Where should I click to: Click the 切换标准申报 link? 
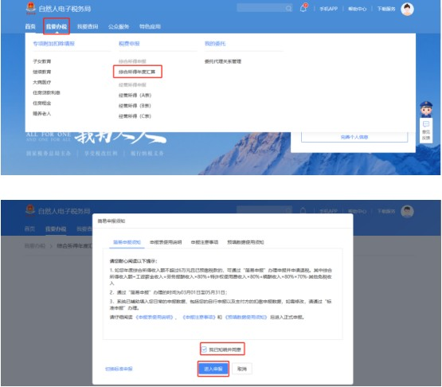[119, 369]
